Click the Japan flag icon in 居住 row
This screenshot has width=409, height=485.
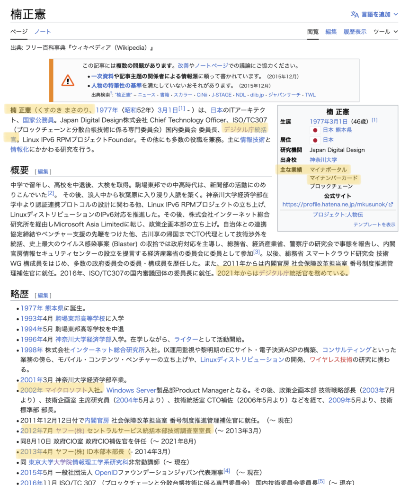[x=315, y=140]
